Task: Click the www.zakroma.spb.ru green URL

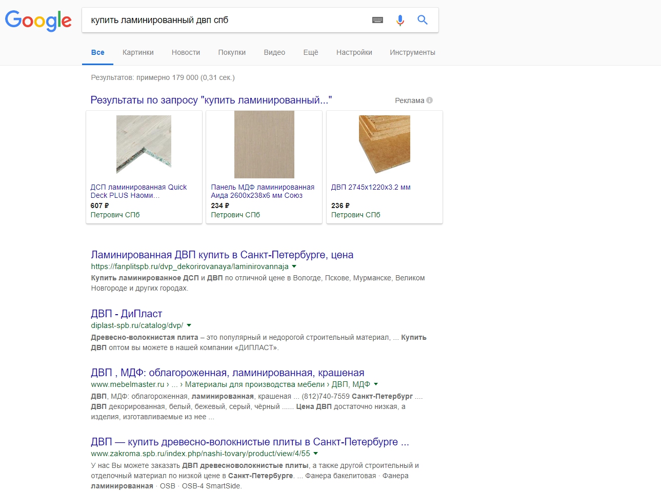Action: tap(201, 454)
